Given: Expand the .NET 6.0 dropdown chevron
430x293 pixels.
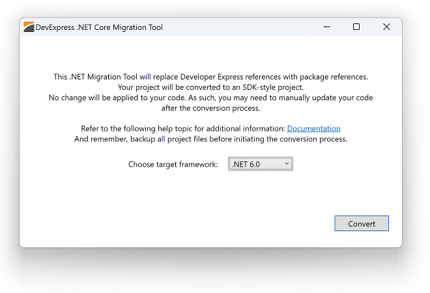Looking at the screenshot, I should 287,163.
